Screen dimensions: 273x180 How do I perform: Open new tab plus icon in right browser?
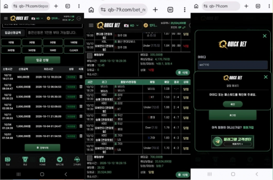[x=246, y=6]
